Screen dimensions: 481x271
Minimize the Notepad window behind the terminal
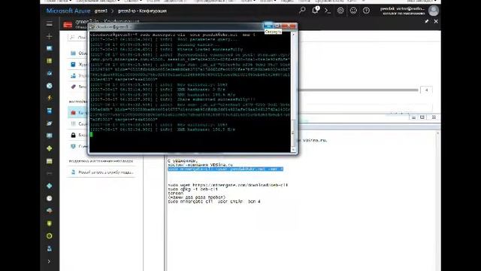[413, 117]
